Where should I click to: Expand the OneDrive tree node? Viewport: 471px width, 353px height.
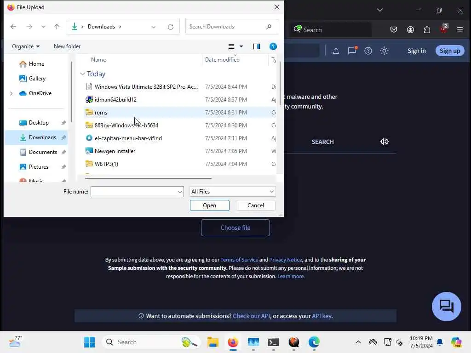[11, 93]
